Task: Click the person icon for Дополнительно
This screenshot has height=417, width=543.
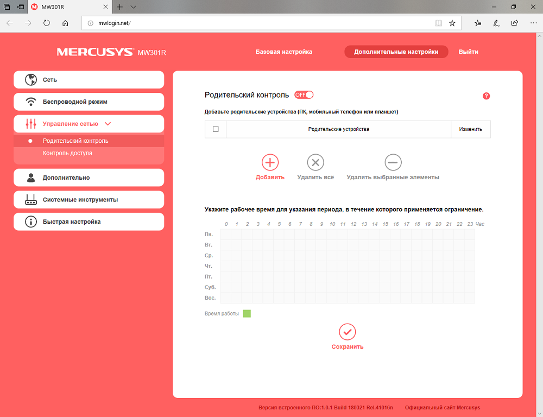Action: pyautogui.click(x=31, y=178)
